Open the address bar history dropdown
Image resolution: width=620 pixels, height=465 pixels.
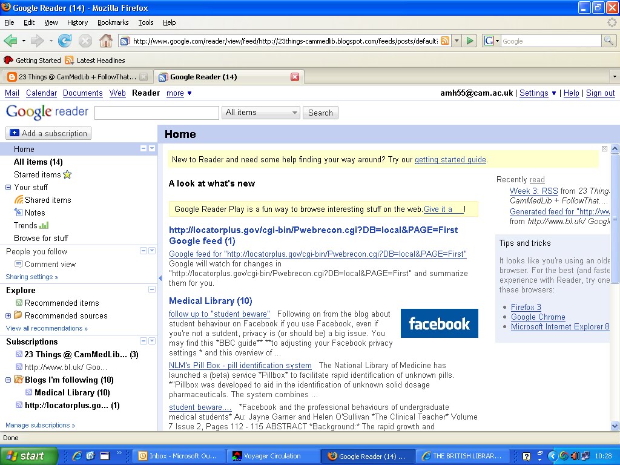click(457, 41)
